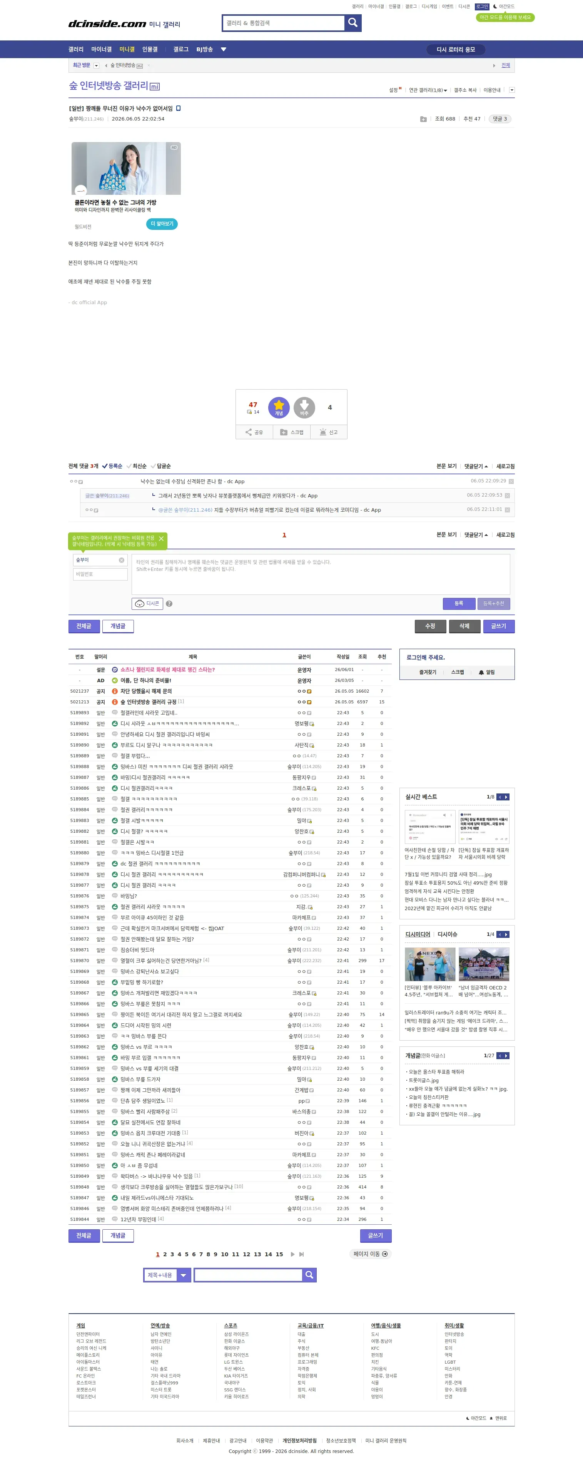583x1483 pixels.
Task: Click the star 개념 recommend button
Action: pyautogui.click(x=279, y=408)
